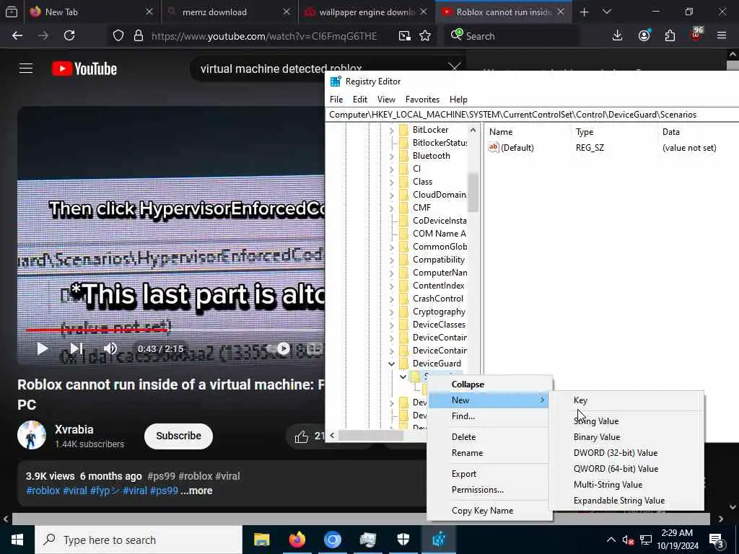
Task: Expand the Bluetooth registry key
Action: tap(392, 156)
